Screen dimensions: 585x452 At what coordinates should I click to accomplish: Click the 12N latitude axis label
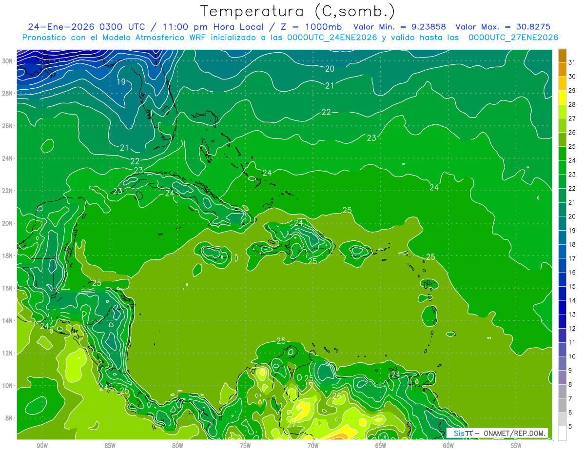(7, 353)
